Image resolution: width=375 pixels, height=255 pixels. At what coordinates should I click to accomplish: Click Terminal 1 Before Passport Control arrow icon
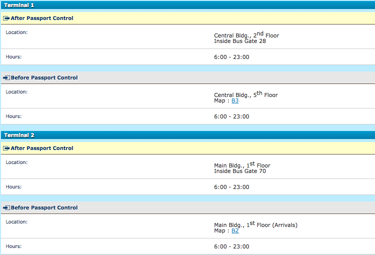tap(6, 77)
